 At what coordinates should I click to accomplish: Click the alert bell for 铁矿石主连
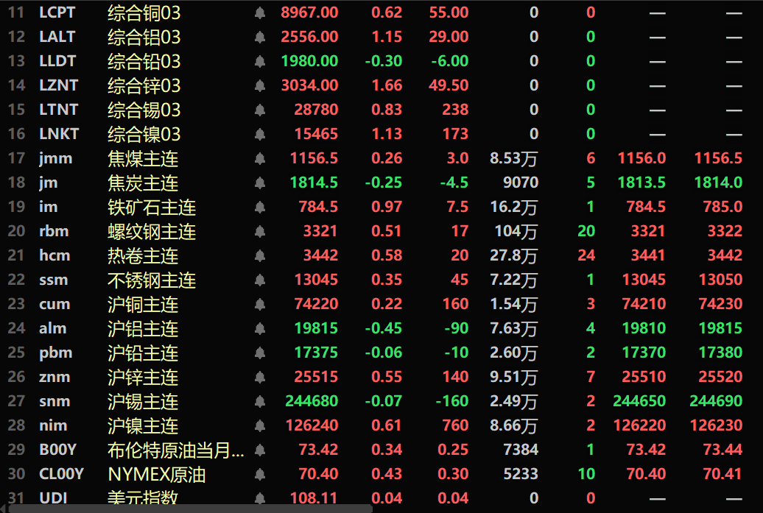[259, 207]
